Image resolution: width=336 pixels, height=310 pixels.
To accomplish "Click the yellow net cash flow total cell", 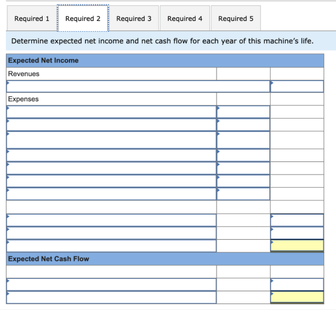I will (x=297, y=297).
